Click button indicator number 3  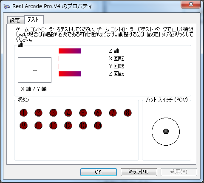[53, 113]
